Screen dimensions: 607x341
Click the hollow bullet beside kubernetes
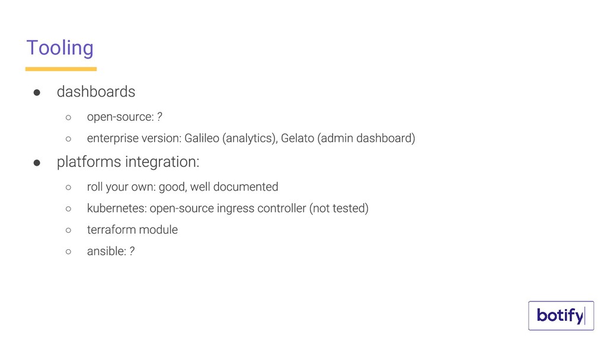tap(69, 209)
